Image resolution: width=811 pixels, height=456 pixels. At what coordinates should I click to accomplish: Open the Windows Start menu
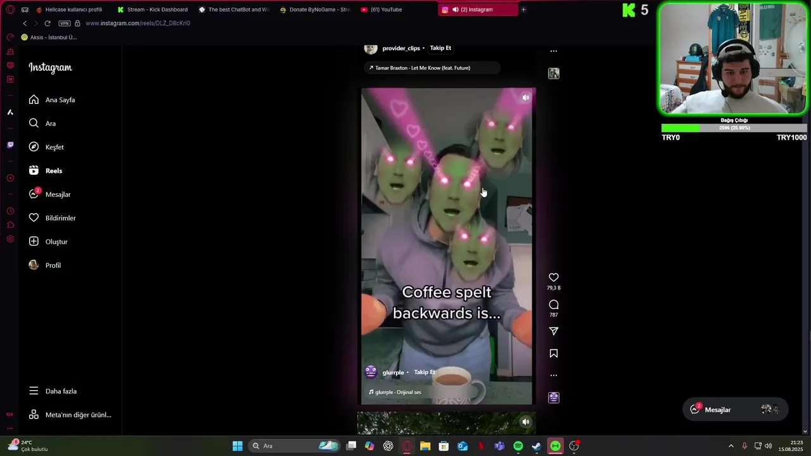click(x=238, y=446)
